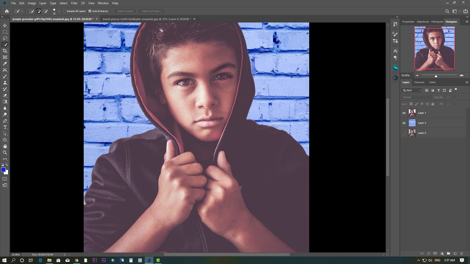Open the Navigator panel options menu
Viewport: 470px width, 264px height.
coord(467,22)
